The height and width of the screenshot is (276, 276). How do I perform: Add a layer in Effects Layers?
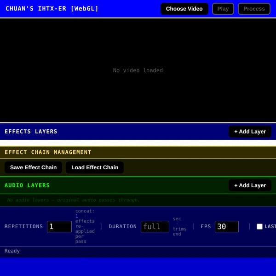point(250,132)
